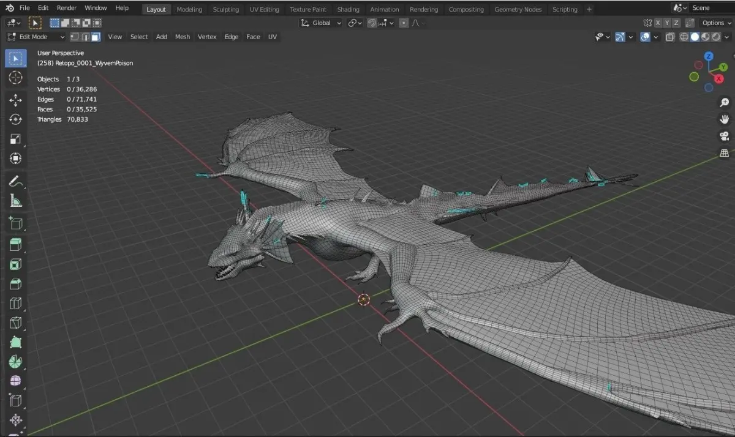Expand object visibility eye dropdown
This screenshot has width=735, height=437.
603,37
